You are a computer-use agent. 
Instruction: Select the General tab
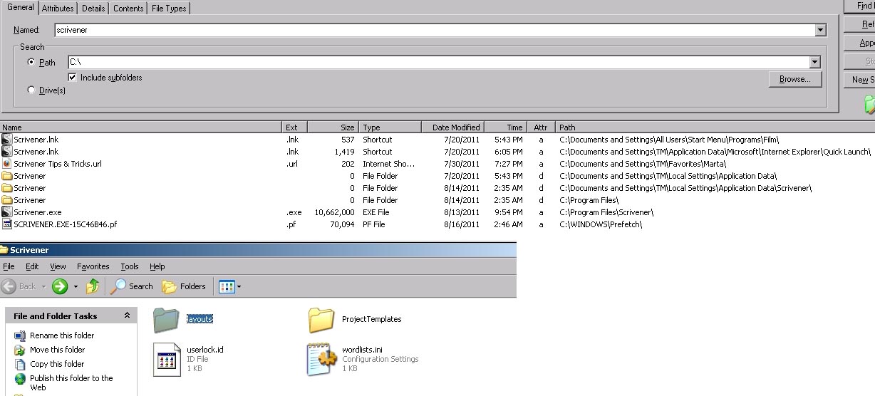[20, 7]
